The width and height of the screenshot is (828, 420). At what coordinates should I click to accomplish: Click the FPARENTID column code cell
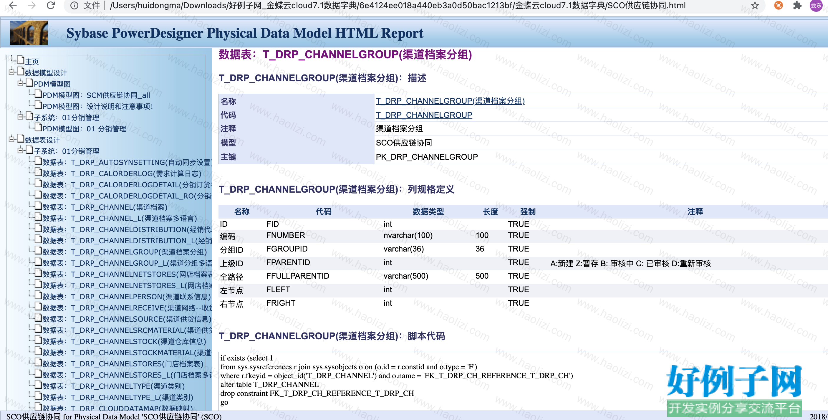tap(288, 262)
